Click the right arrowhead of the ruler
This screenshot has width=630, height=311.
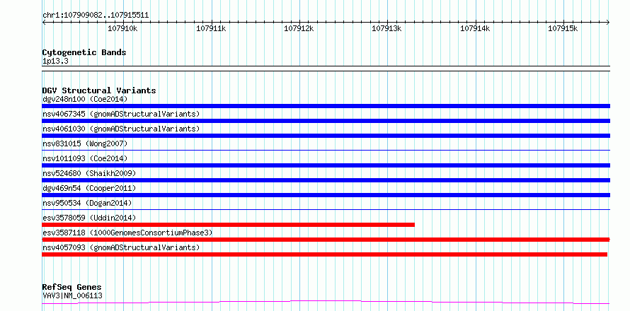pos(608,23)
